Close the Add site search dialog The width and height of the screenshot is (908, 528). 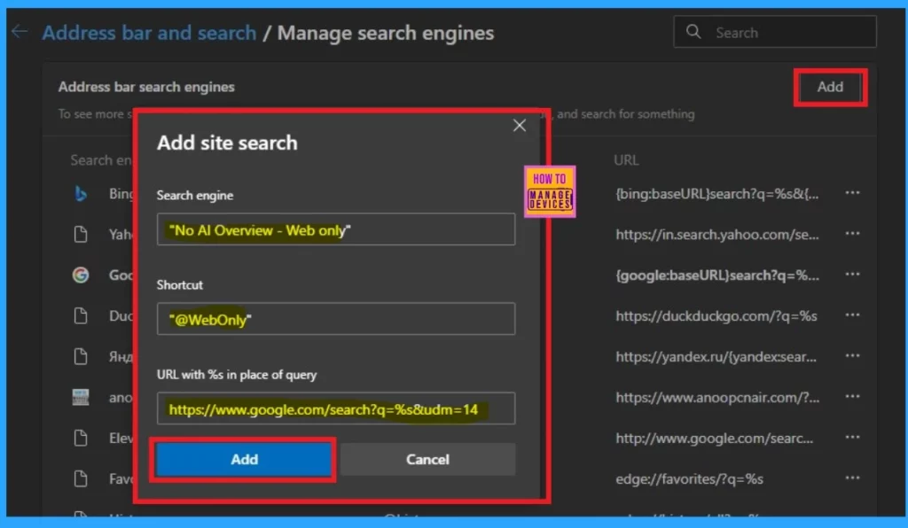pyautogui.click(x=520, y=126)
